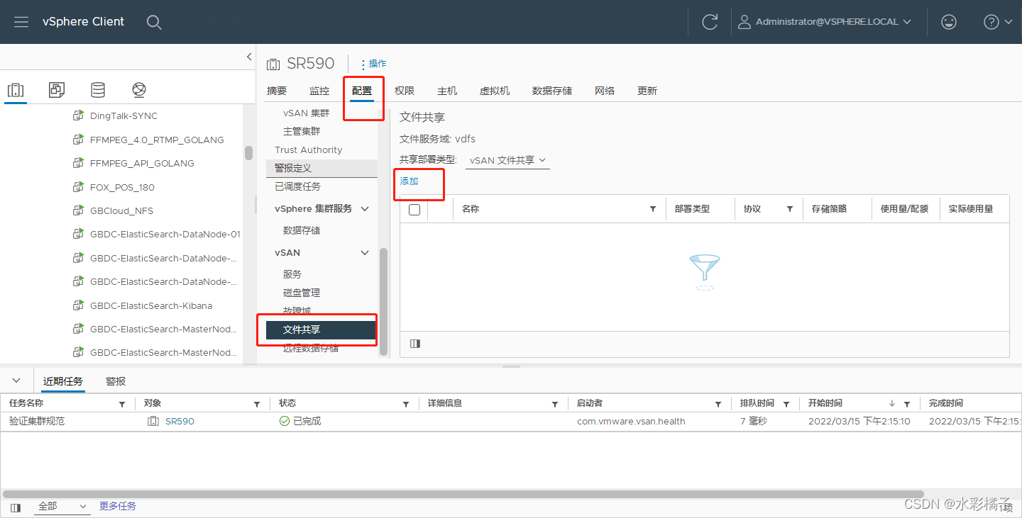Click the GBCloud_NFS VM icon

click(x=78, y=210)
